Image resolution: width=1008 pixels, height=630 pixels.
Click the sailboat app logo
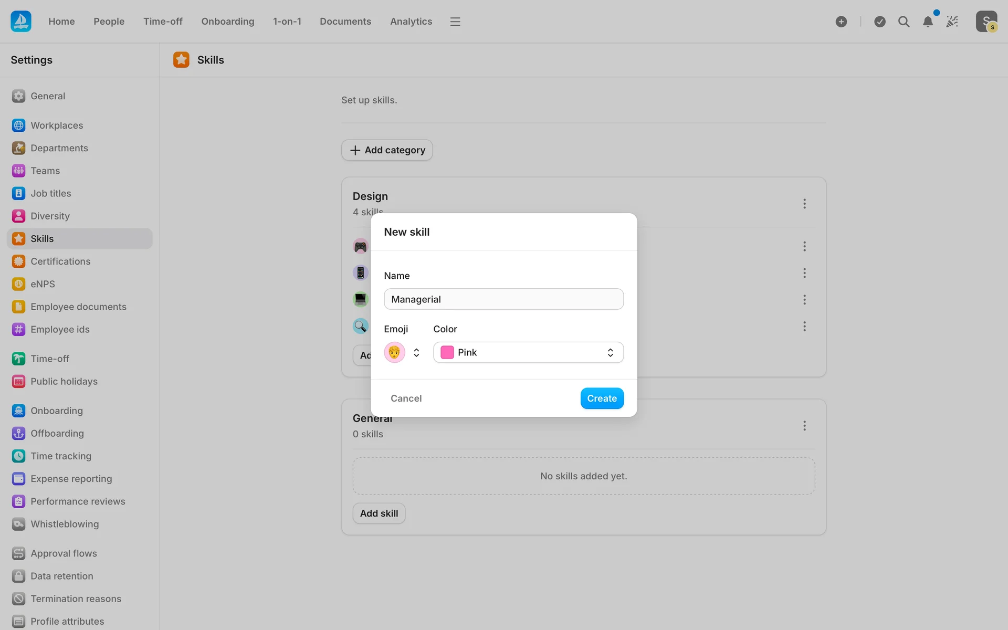[21, 22]
